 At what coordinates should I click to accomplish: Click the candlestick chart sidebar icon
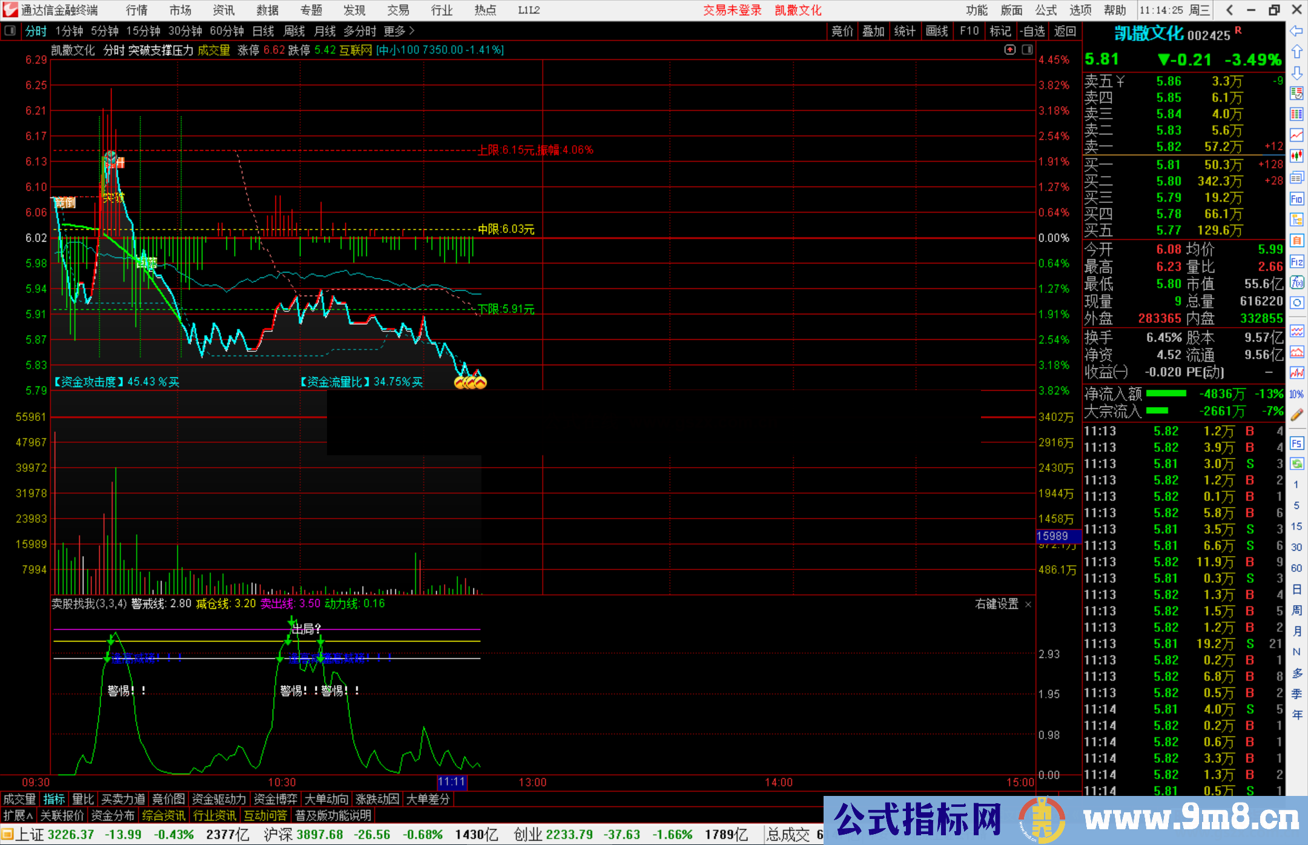tap(1296, 156)
